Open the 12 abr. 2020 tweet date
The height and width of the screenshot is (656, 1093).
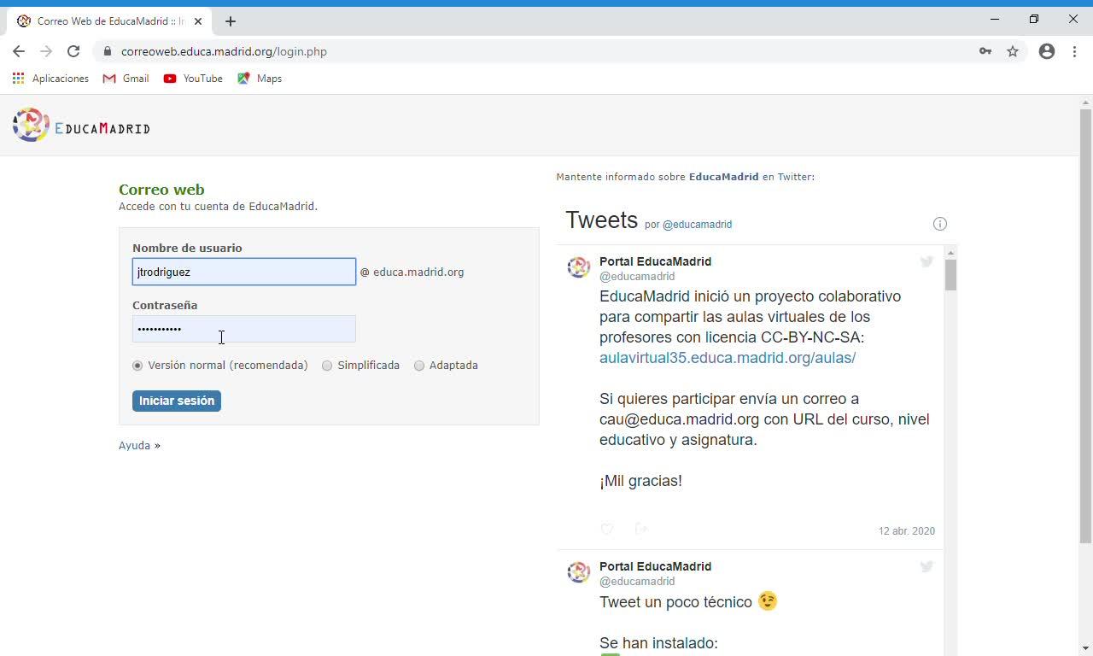click(x=907, y=531)
